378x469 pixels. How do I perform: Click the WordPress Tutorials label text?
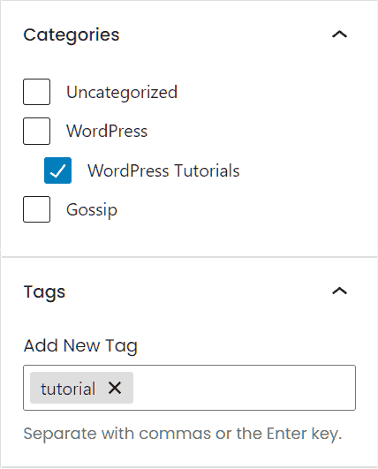click(x=163, y=170)
